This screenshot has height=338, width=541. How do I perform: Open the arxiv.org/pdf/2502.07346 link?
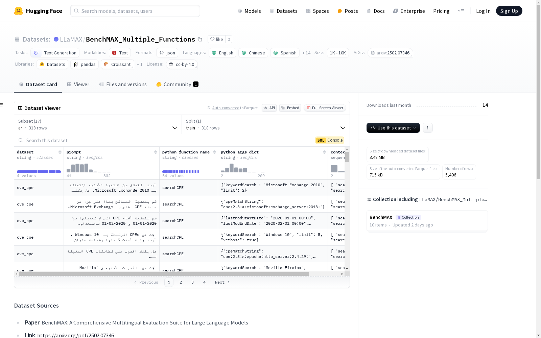click(x=76, y=335)
